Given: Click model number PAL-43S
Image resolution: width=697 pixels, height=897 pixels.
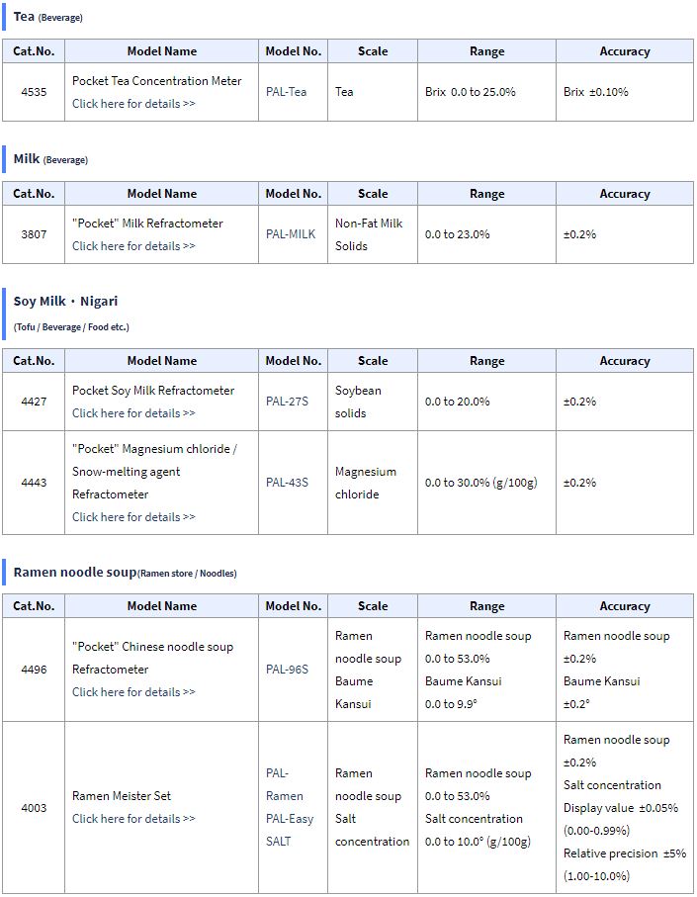Looking at the screenshot, I should 287,483.
